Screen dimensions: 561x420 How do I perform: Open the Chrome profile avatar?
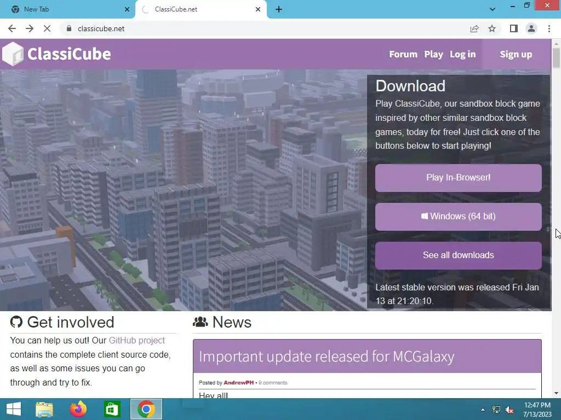[531, 28]
